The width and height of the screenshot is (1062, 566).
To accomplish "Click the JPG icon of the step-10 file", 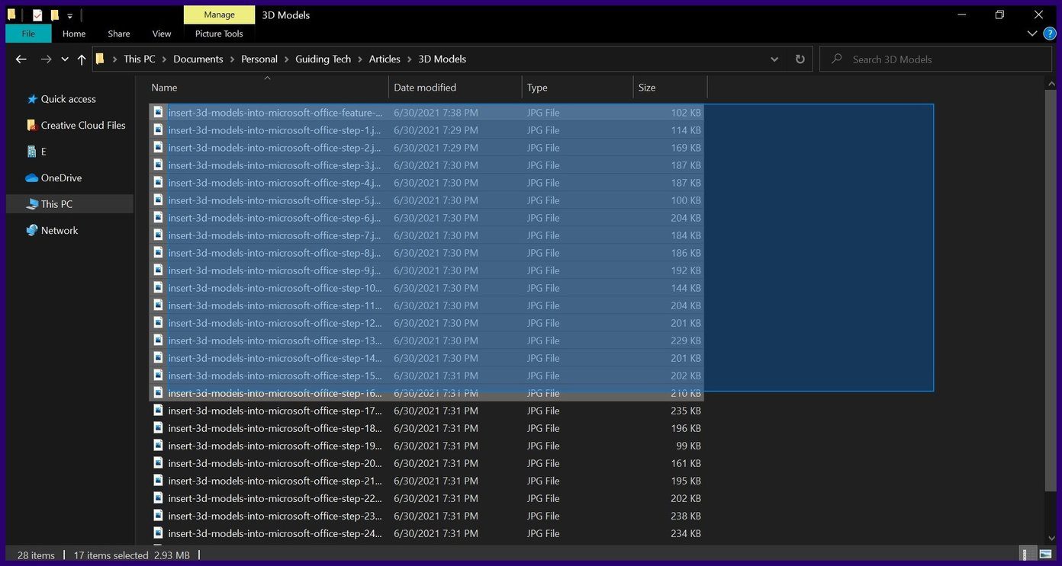I will click(x=158, y=287).
